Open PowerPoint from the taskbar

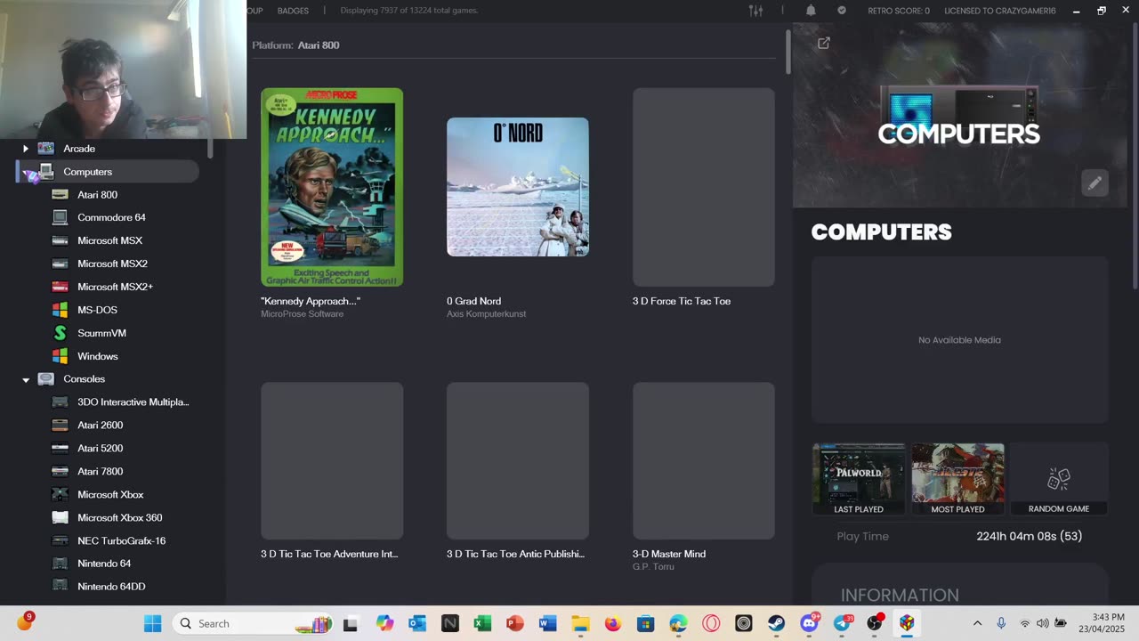[514, 623]
